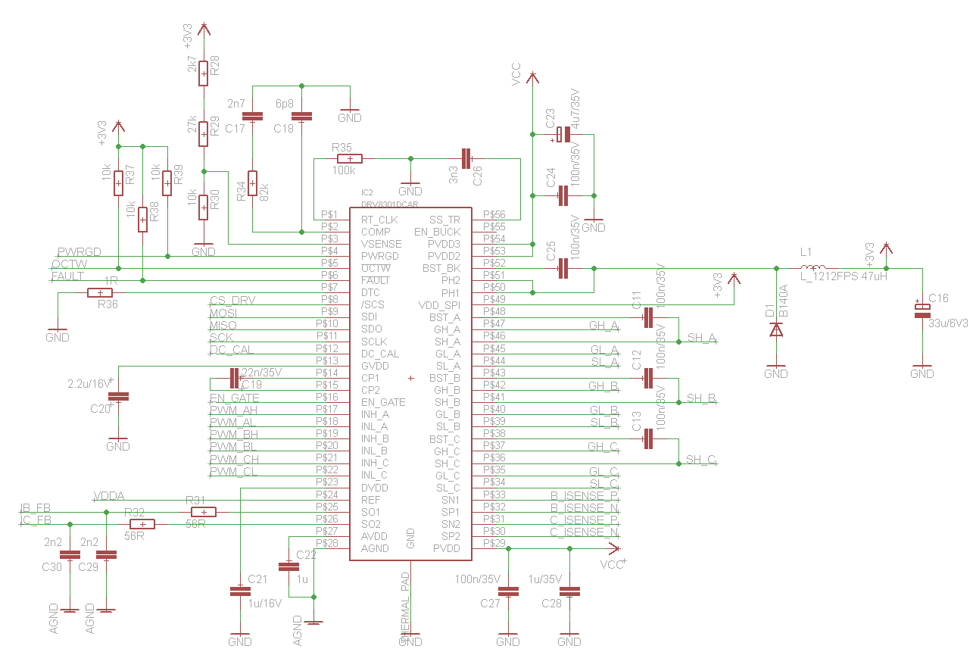
Task: Click the 33u/6V3 value text
Action: point(948,323)
